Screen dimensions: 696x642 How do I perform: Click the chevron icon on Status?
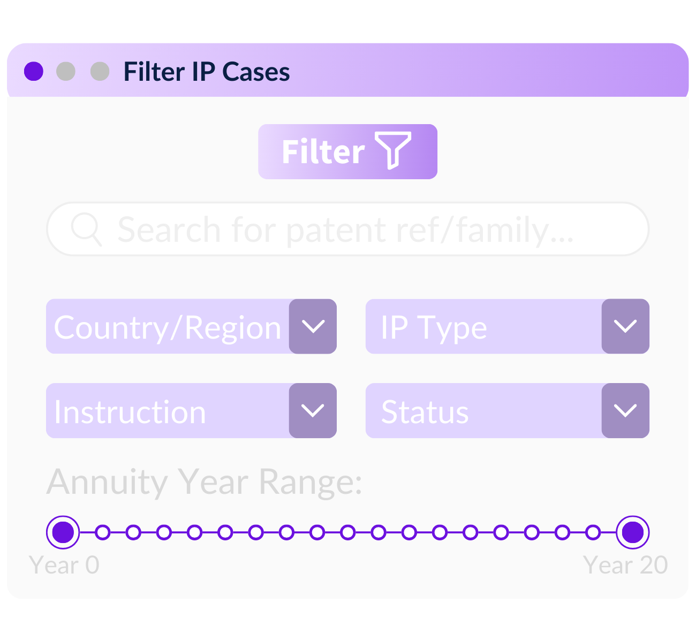[625, 411]
